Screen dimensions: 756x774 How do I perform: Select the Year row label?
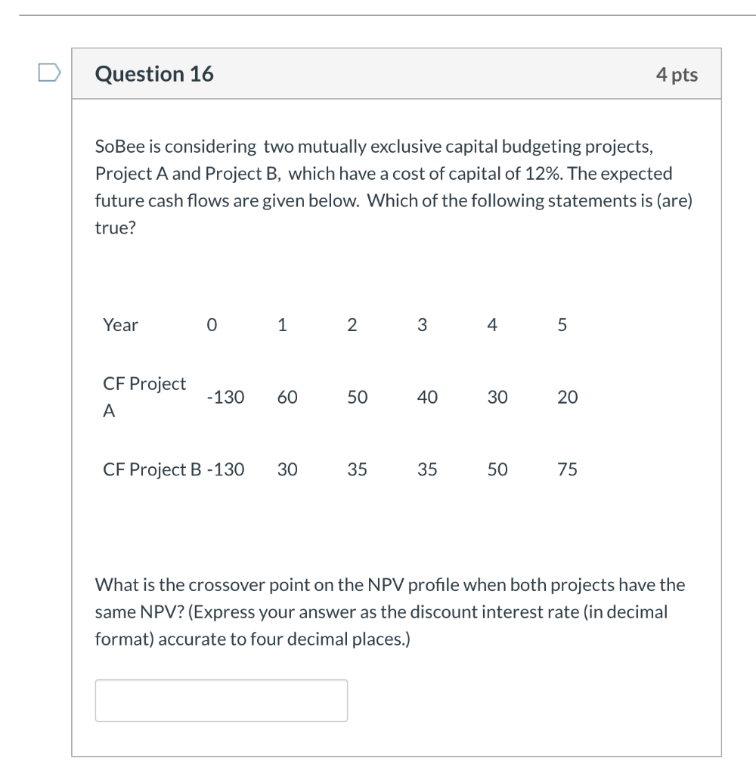119,325
